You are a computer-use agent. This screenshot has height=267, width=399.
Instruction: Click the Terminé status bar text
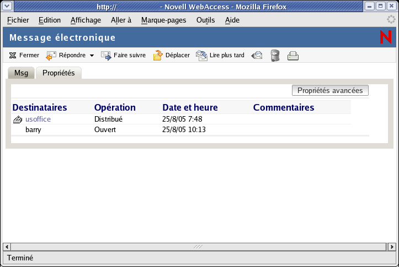20,258
